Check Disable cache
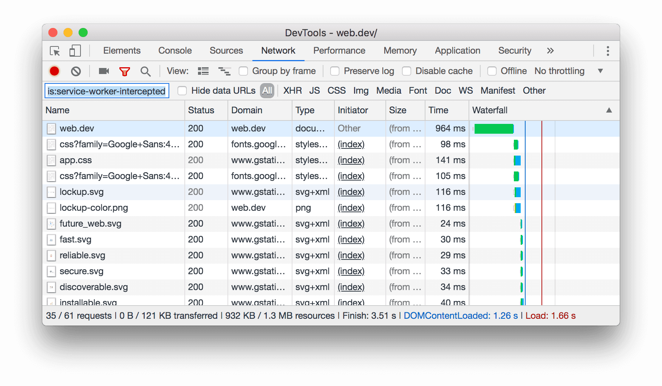 coord(407,71)
